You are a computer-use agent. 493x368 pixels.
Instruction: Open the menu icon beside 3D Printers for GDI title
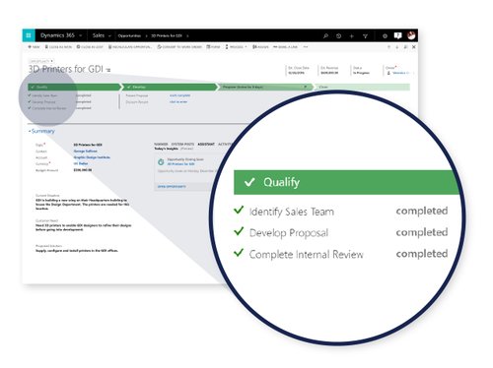click(108, 70)
